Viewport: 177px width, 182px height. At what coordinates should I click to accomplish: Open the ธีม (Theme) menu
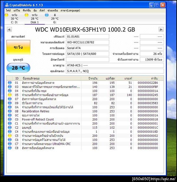point(35,10)
